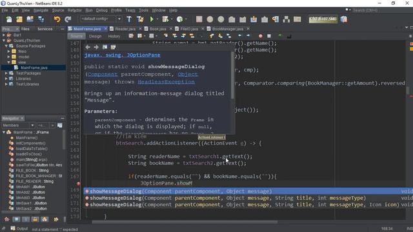Click the Save All toolbar icon

[x=41, y=19]
